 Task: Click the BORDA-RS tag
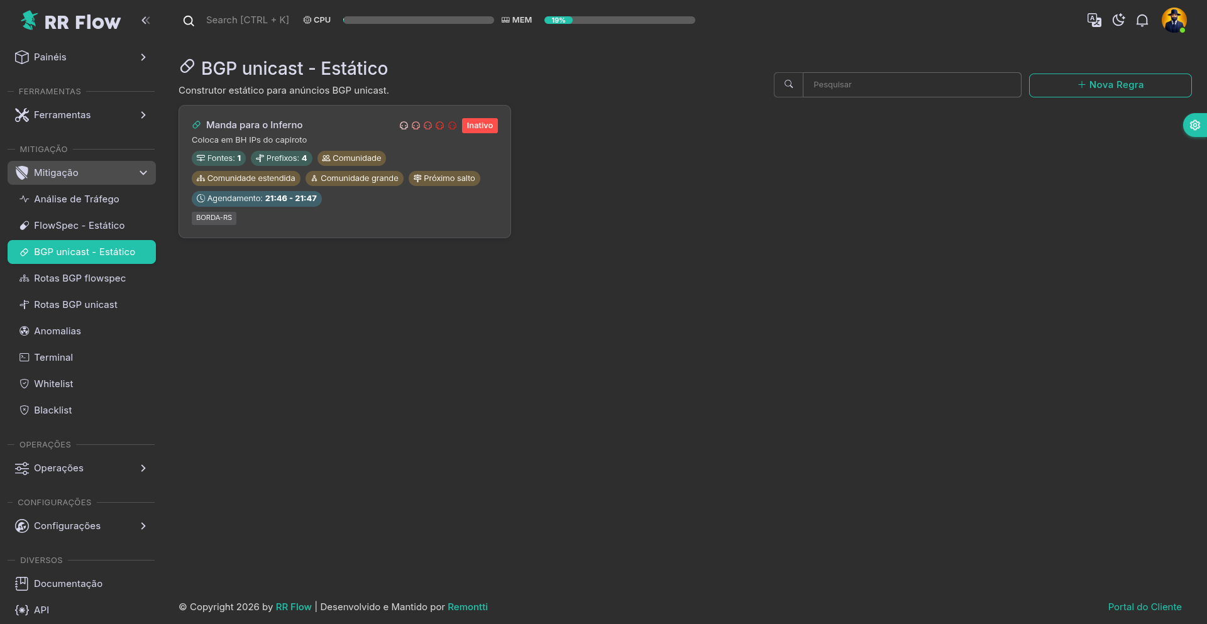coord(214,218)
